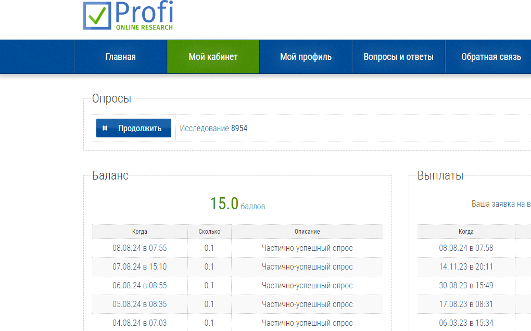Open Вопросы и ответы section
The image size is (531, 331).
[398, 57]
